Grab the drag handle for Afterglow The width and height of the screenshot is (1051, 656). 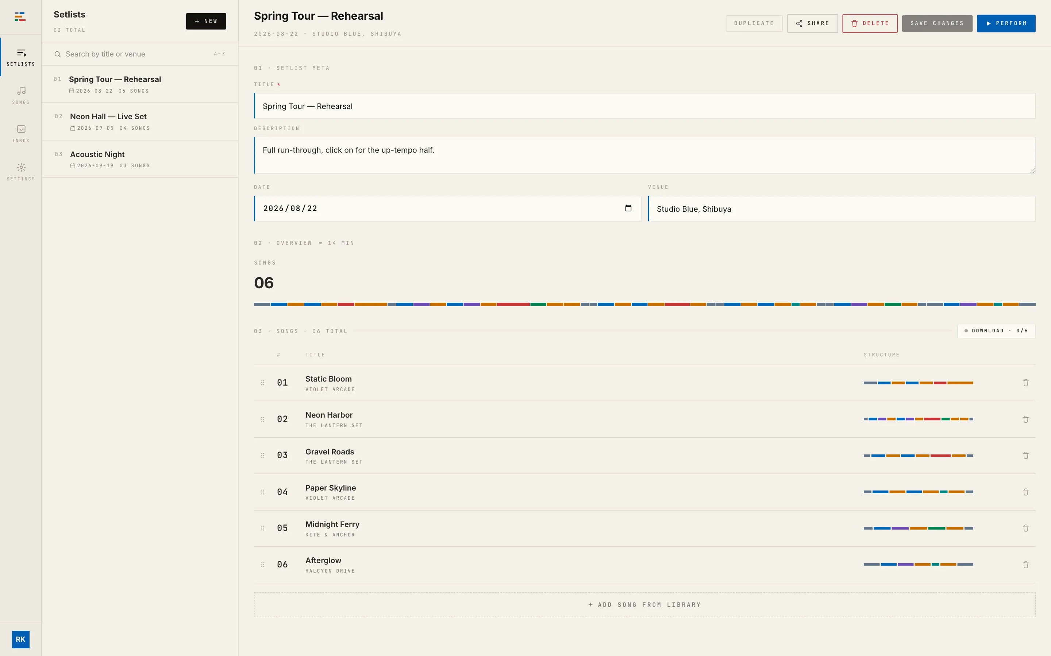click(x=263, y=565)
